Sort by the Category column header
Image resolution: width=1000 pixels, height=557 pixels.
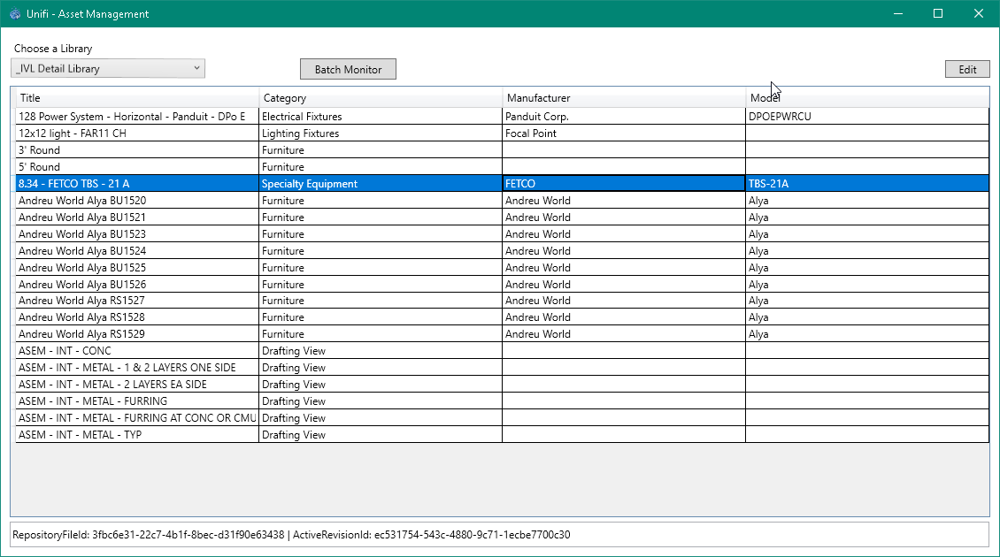point(381,97)
